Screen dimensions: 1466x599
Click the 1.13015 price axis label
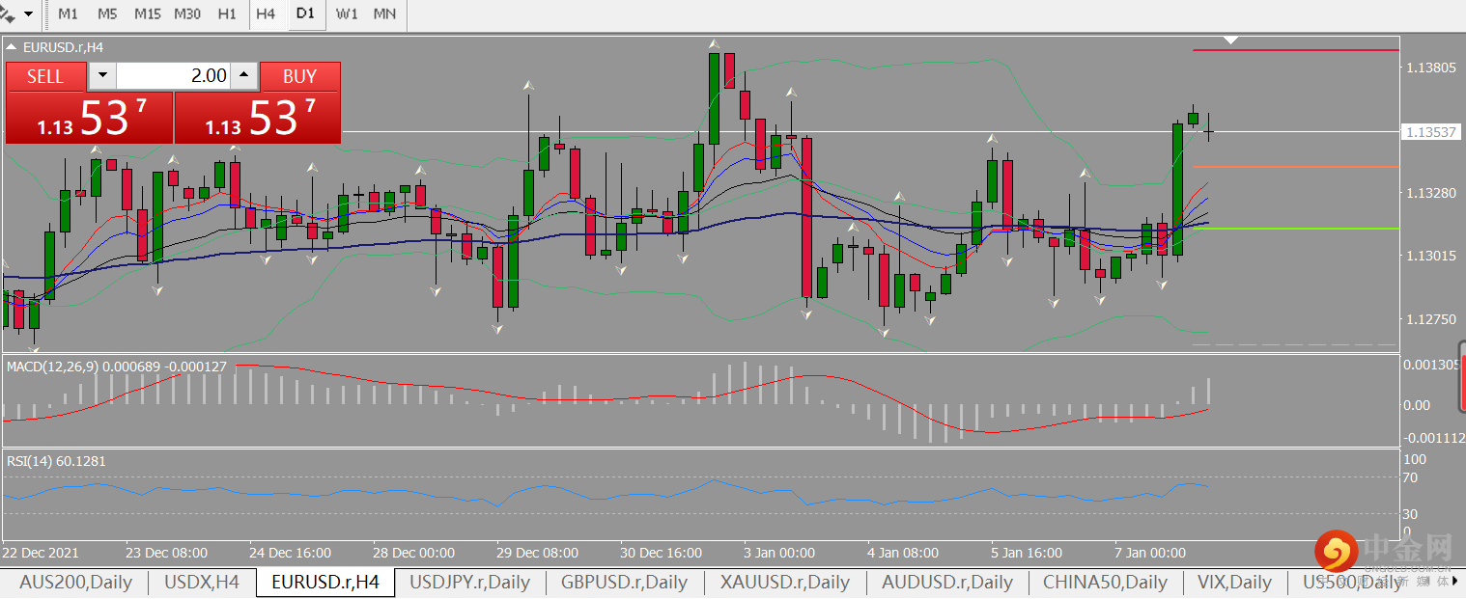tap(1431, 256)
